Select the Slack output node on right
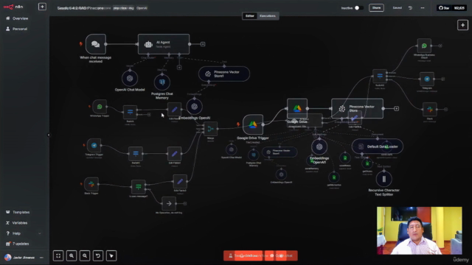The height and width of the screenshot is (265, 472). tap(429, 110)
